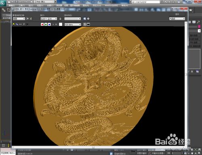Select the Unlink Selection tool
This screenshot has width=202, height=155.
(x=9, y=10)
